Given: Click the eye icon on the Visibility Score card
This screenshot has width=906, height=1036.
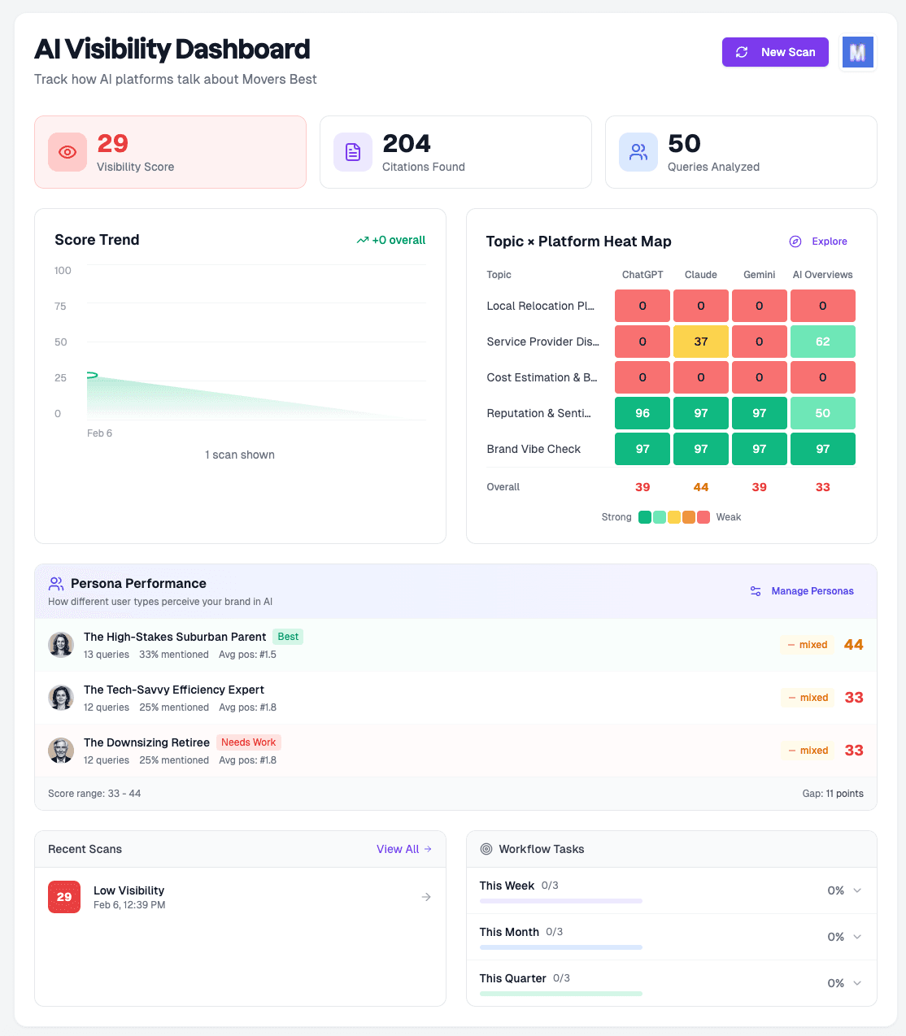Looking at the screenshot, I should click(67, 152).
